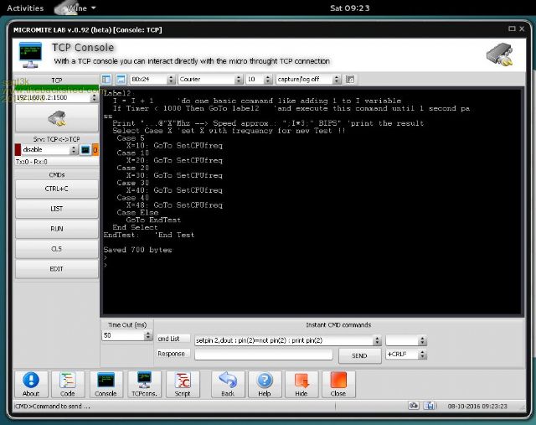Toggle the second window icon above console

click(121, 79)
